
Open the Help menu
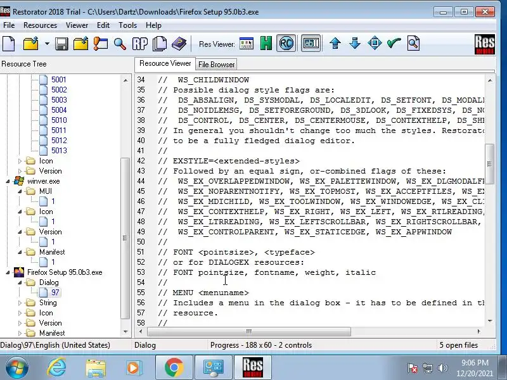(153, 25)
